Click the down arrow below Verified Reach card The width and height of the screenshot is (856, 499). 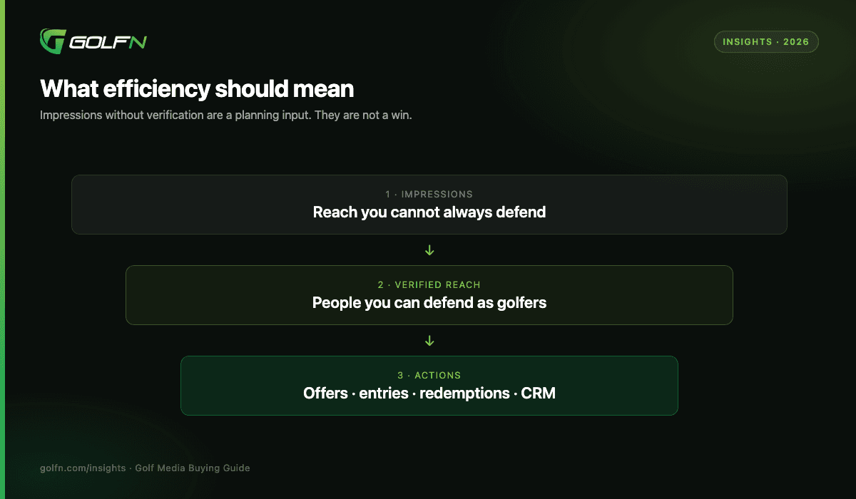[x=429, y=341]
